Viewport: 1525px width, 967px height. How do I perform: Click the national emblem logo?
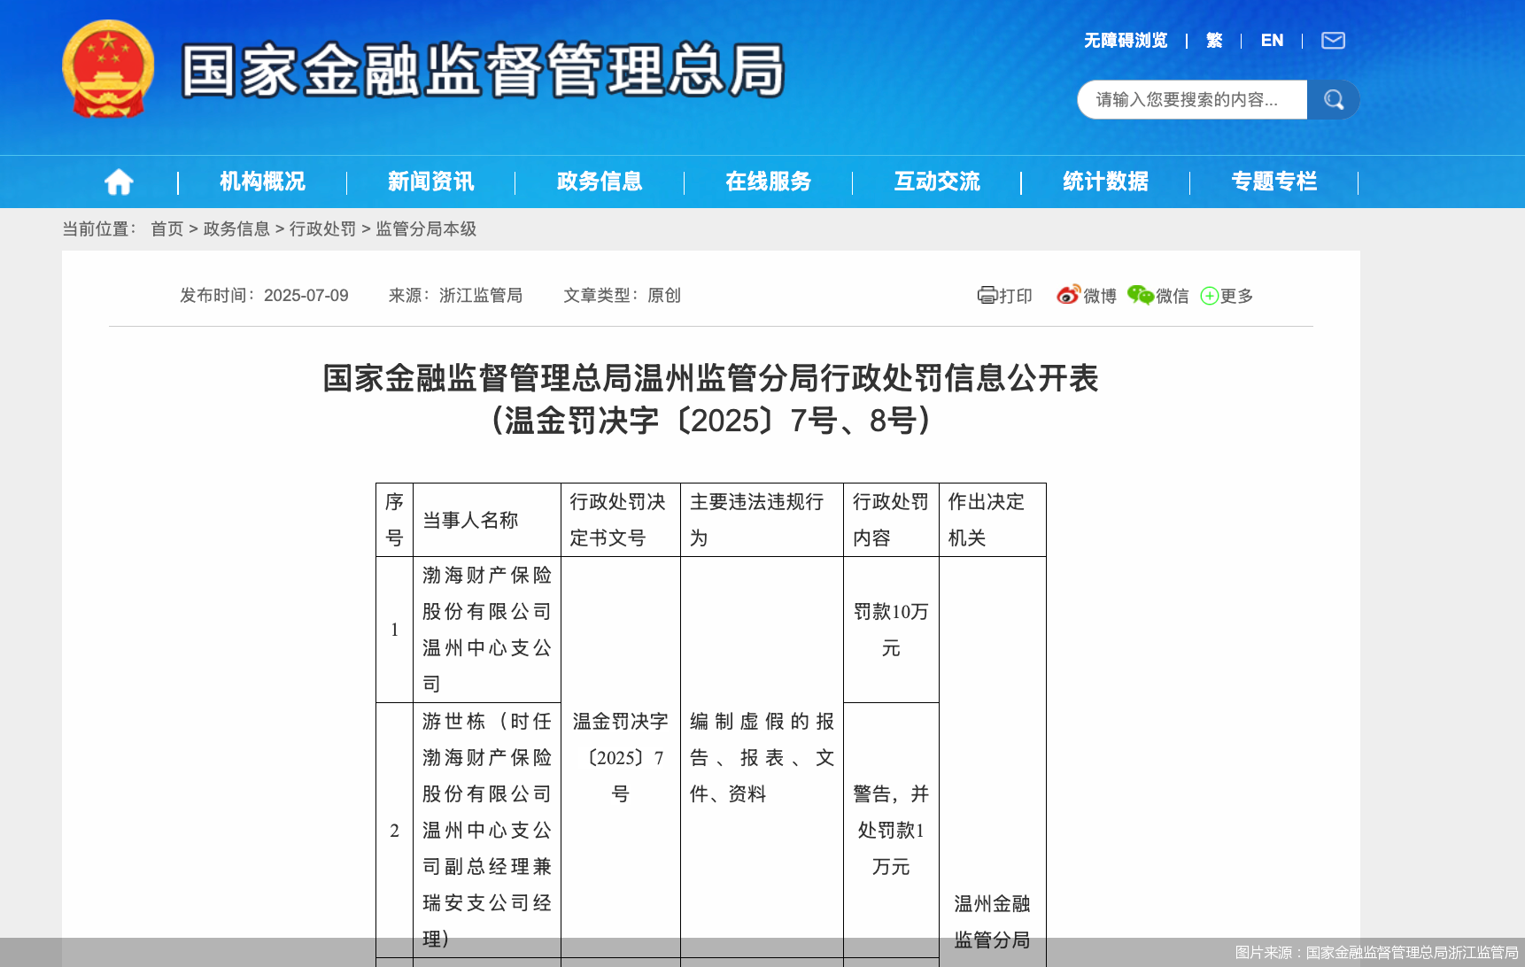tap(108, 69)
